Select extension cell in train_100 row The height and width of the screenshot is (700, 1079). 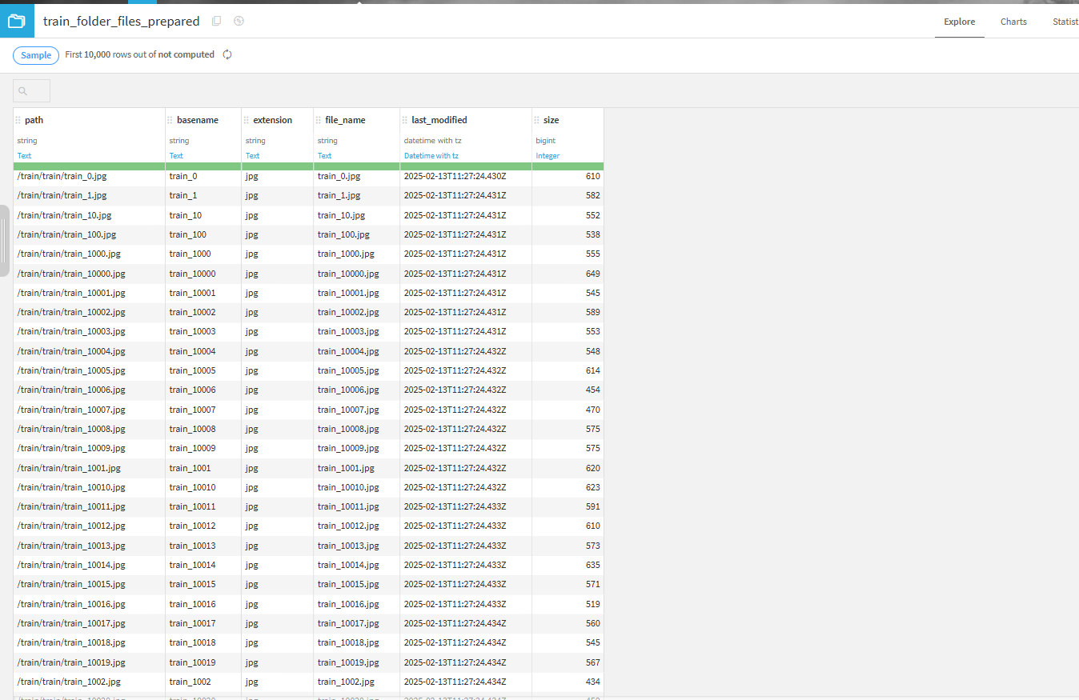[277, 234]
